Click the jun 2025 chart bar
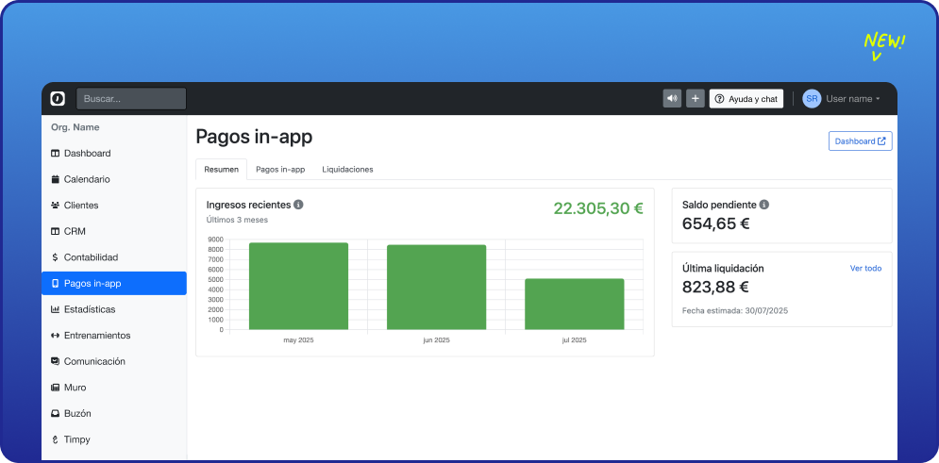 pos(436,287)
